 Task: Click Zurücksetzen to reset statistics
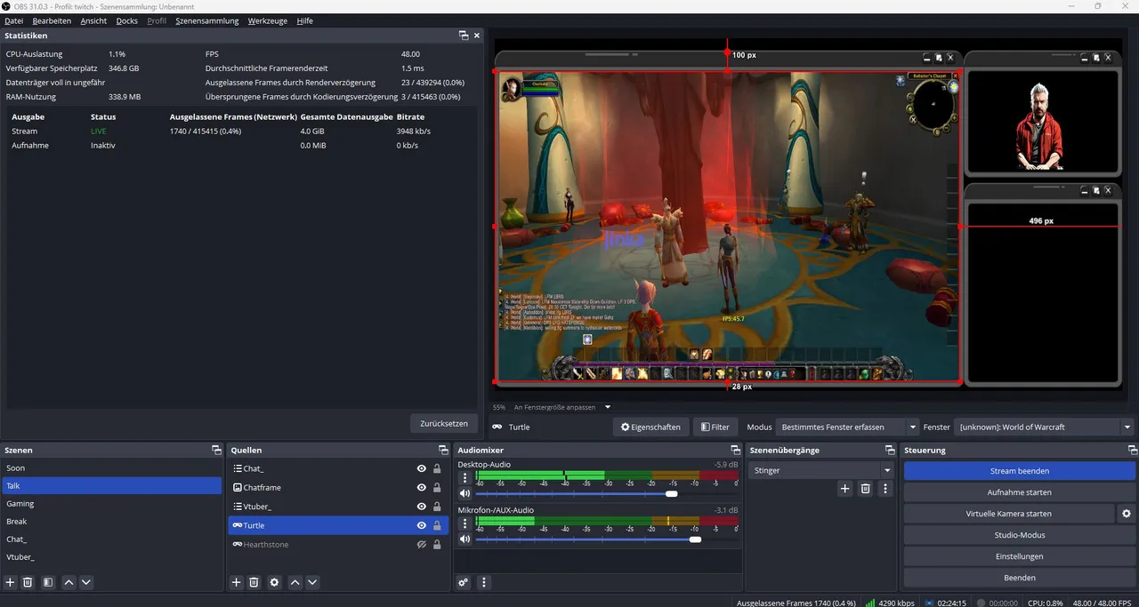444,424
